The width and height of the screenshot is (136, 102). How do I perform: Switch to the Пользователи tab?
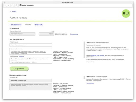[x=16, y=25]
